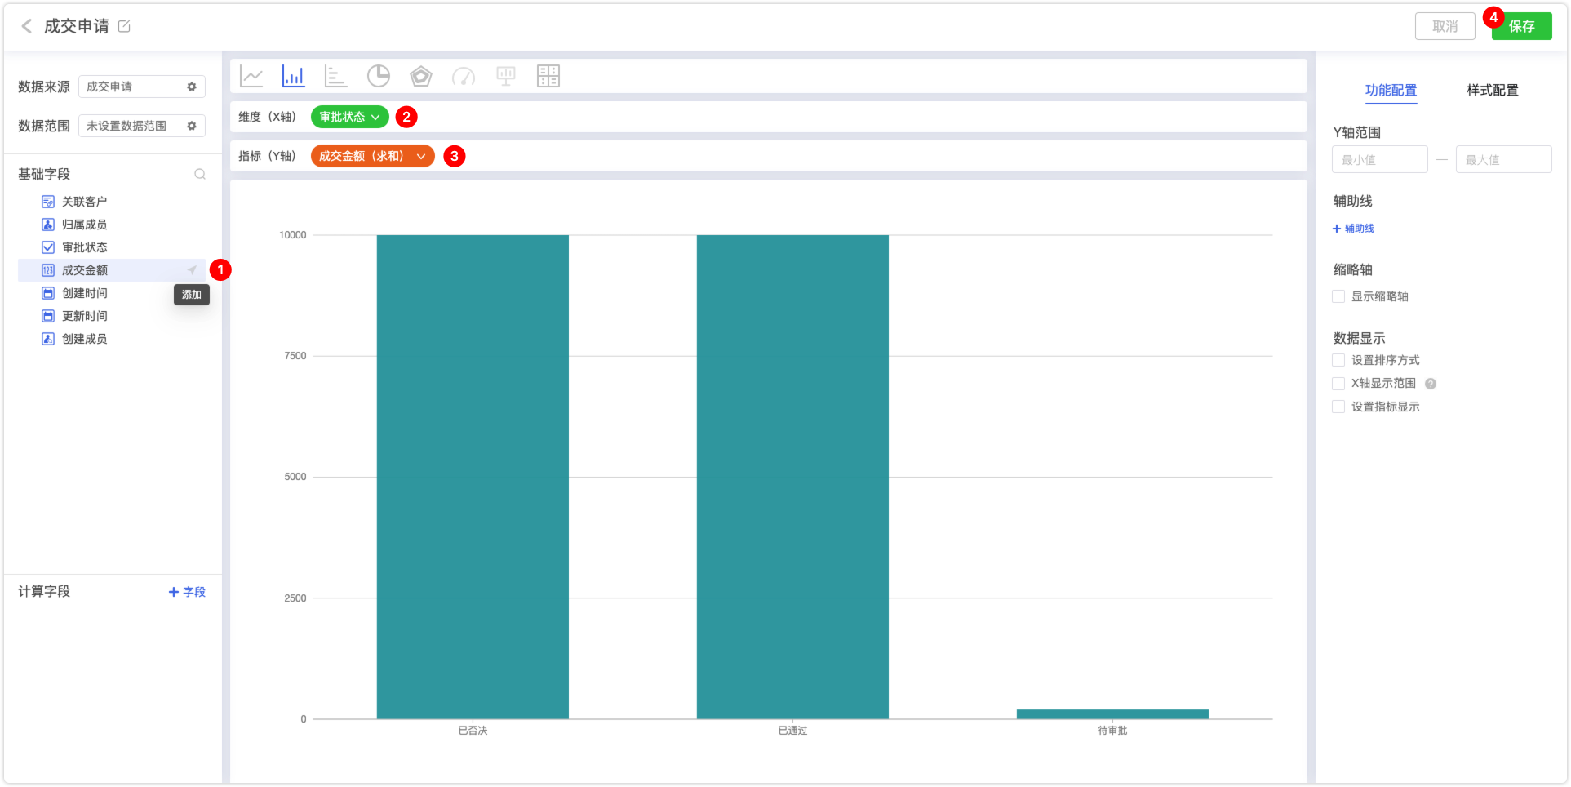Add an auxiliary line via + 辅助线
Screen dimensions: 1571x787
[1353, 229]
